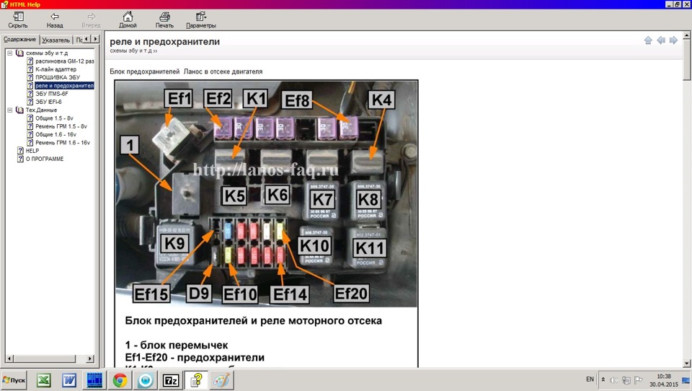The image size is (692, 391).
Task: Open the 'распиновка GM-12' topic
Action: point(64,61)
